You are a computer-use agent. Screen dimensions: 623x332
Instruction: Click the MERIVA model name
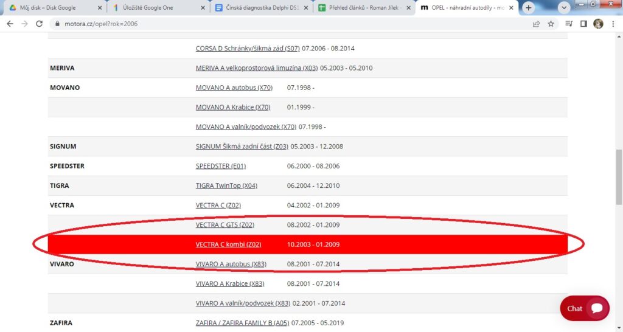click(62, 68)
